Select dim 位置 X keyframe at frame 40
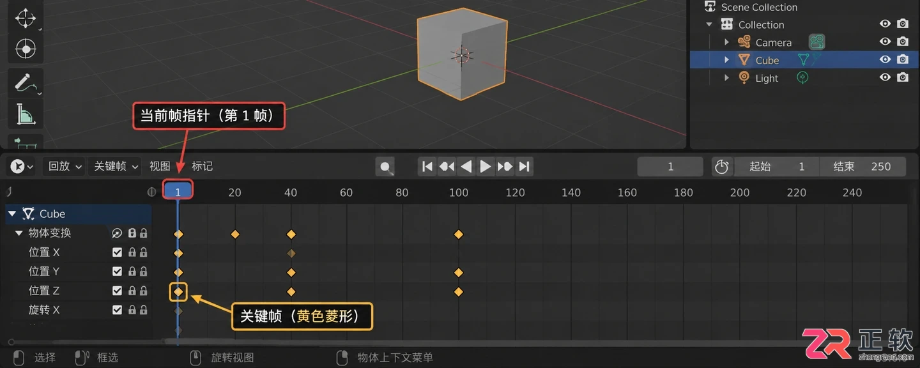Image resolution: width=920 pixels, height=368 pixels. (291, 254)
